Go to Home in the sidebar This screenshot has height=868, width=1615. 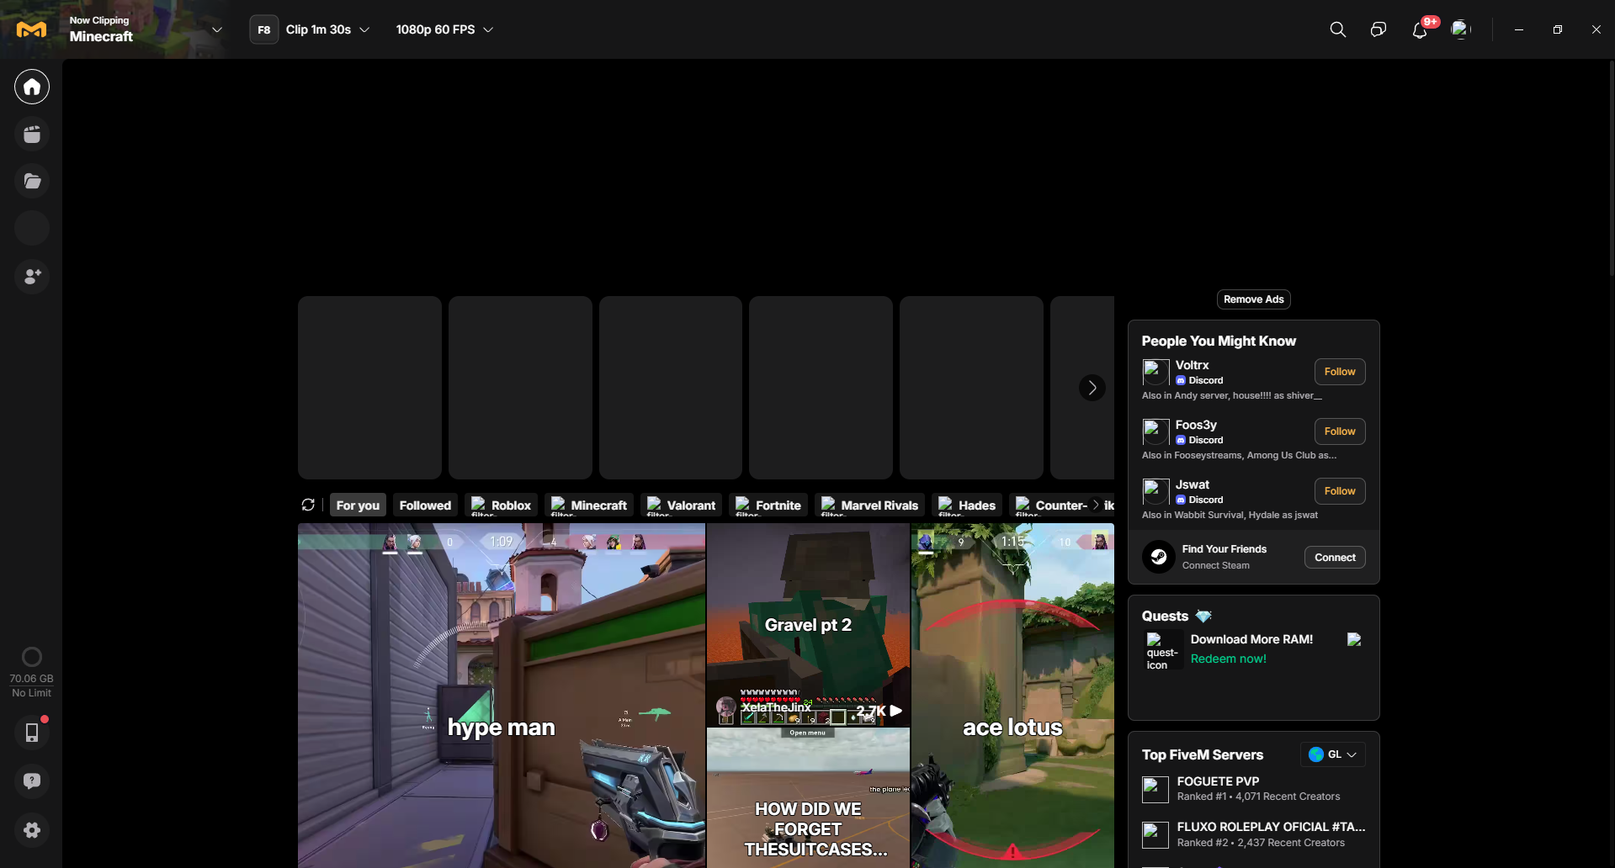point(32,87)
